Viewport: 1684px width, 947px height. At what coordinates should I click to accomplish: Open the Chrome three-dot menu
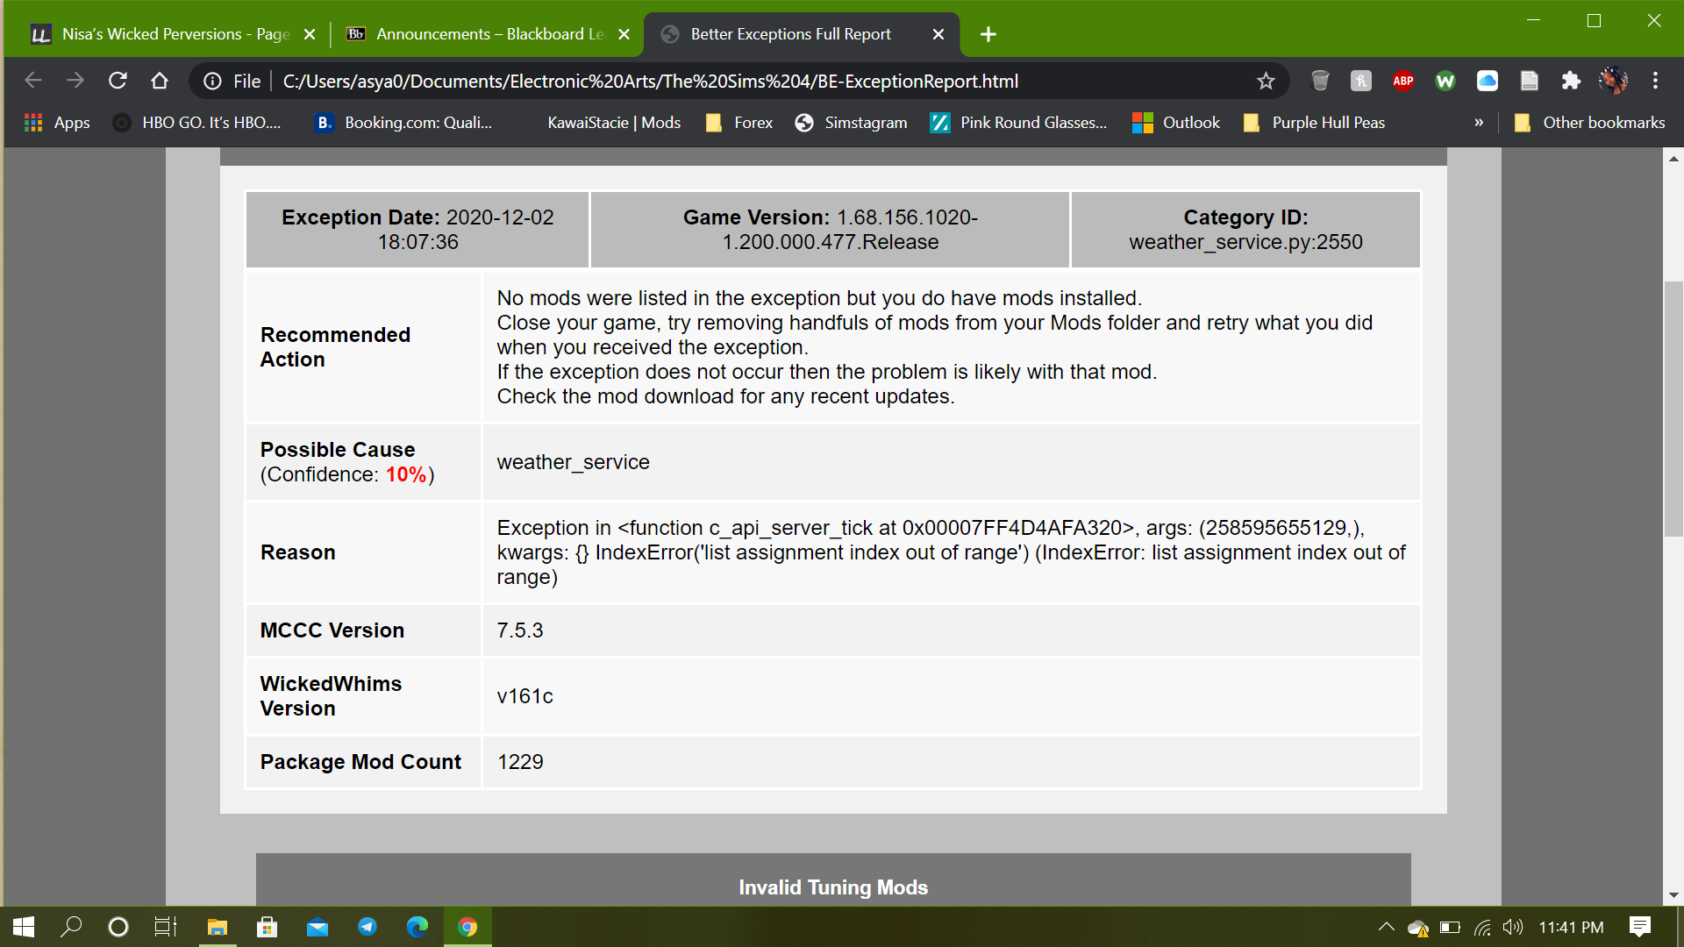[1655, 81]
